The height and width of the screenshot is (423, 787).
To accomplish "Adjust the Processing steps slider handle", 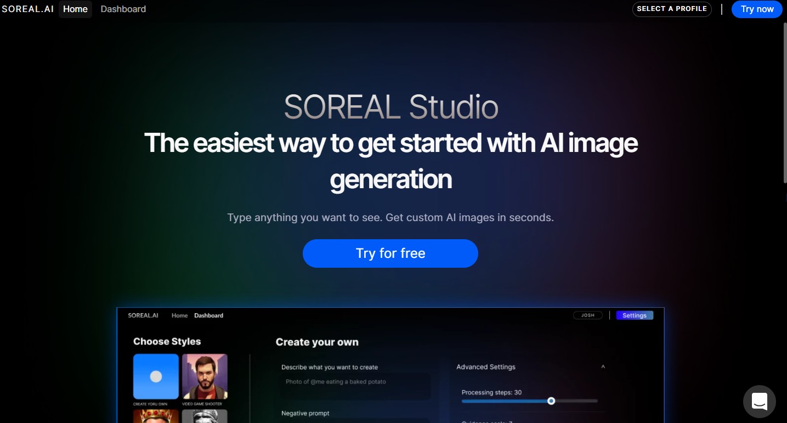I will tap(551, 401).
